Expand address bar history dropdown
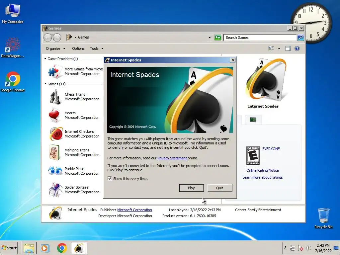The image size is (340, 255). point(210,38)
